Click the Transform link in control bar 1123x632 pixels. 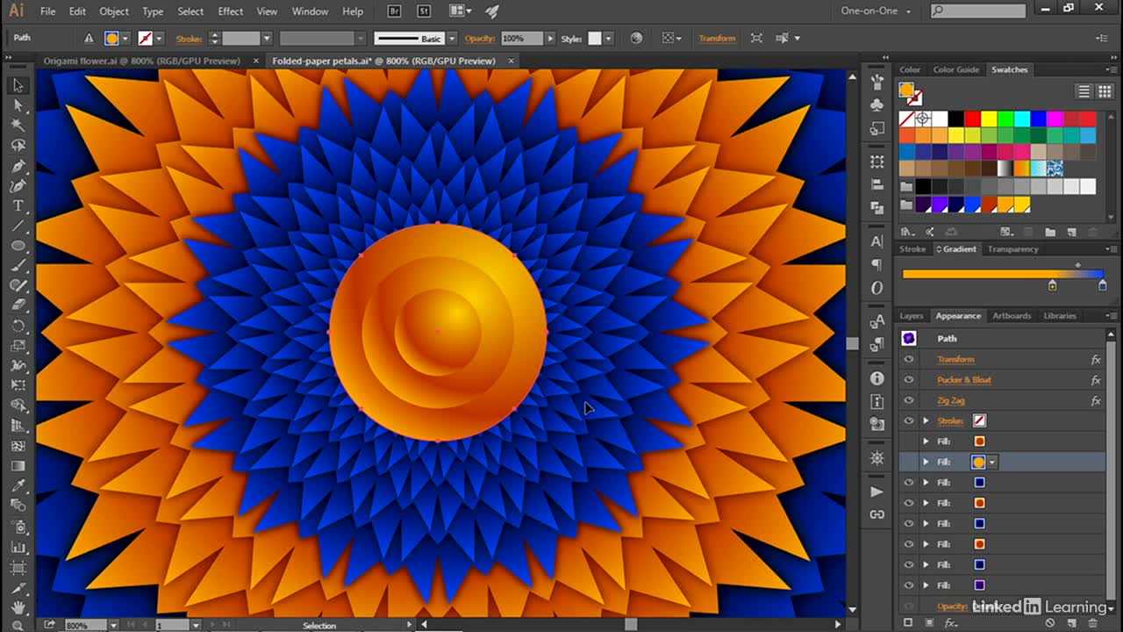[717, 39]
